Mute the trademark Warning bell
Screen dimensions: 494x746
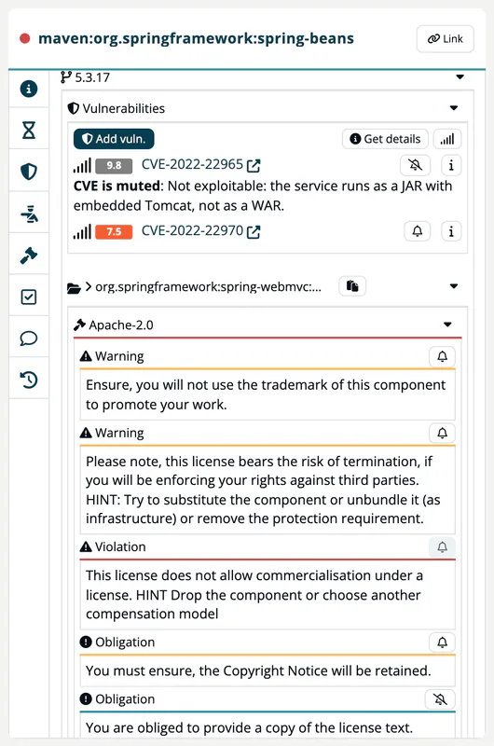pos(442,356)
